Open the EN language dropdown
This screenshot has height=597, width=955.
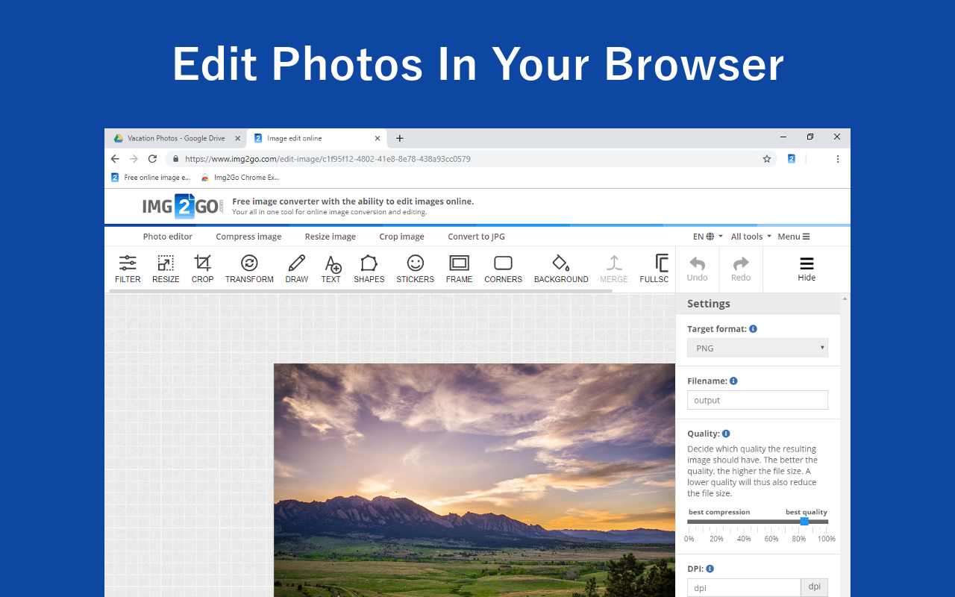point(707,237)
